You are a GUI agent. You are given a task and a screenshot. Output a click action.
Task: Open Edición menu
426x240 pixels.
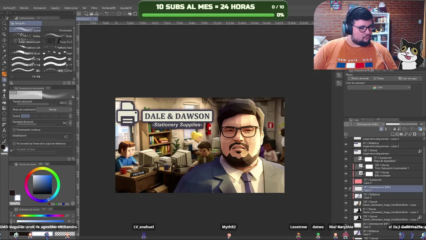[x=24, y=8]
